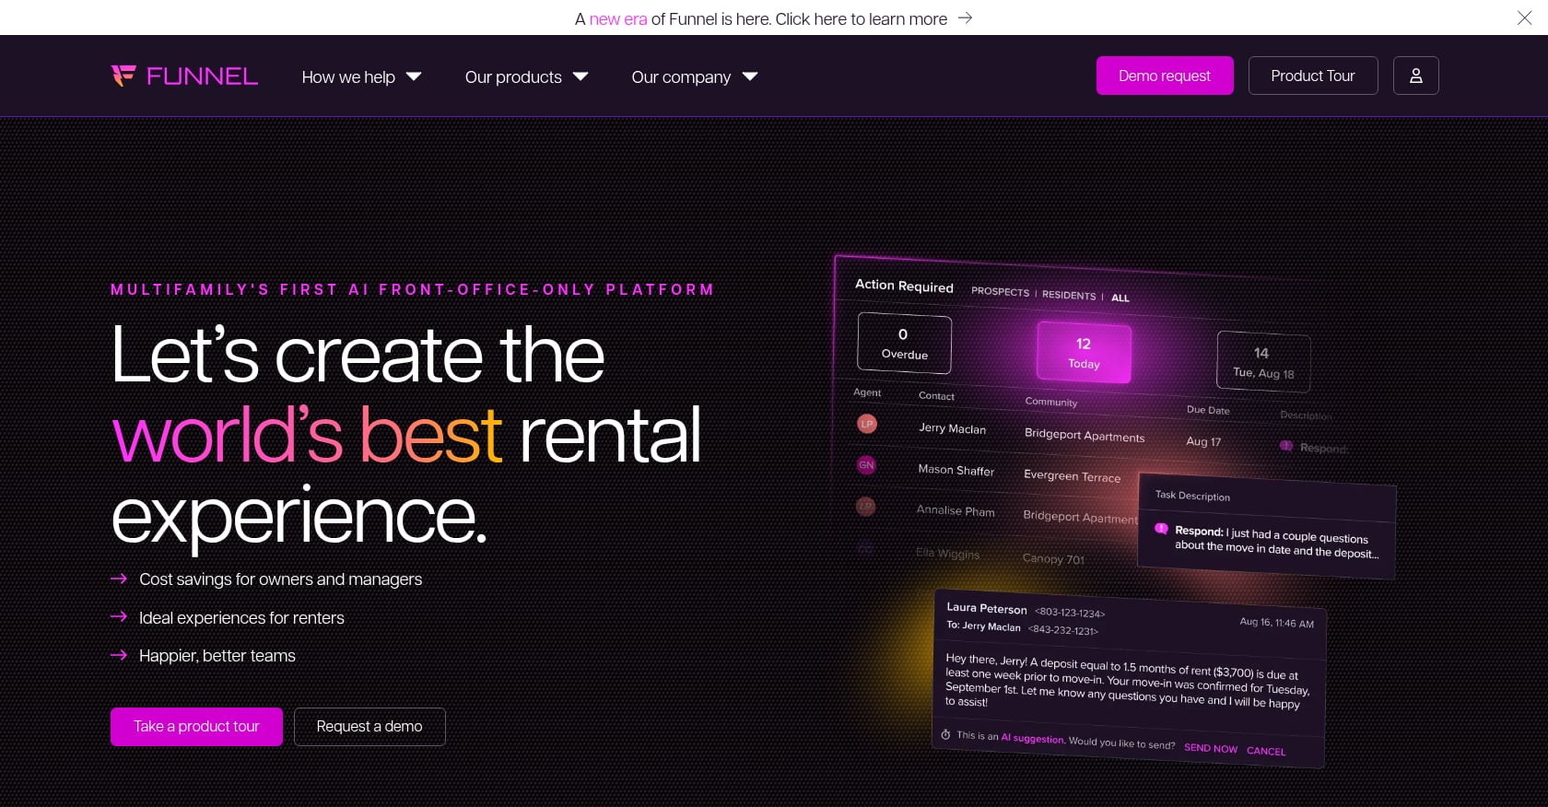This screenshot has width=1548, height=807.
Task: Click the Demo request button
Action: point(1165,76)
